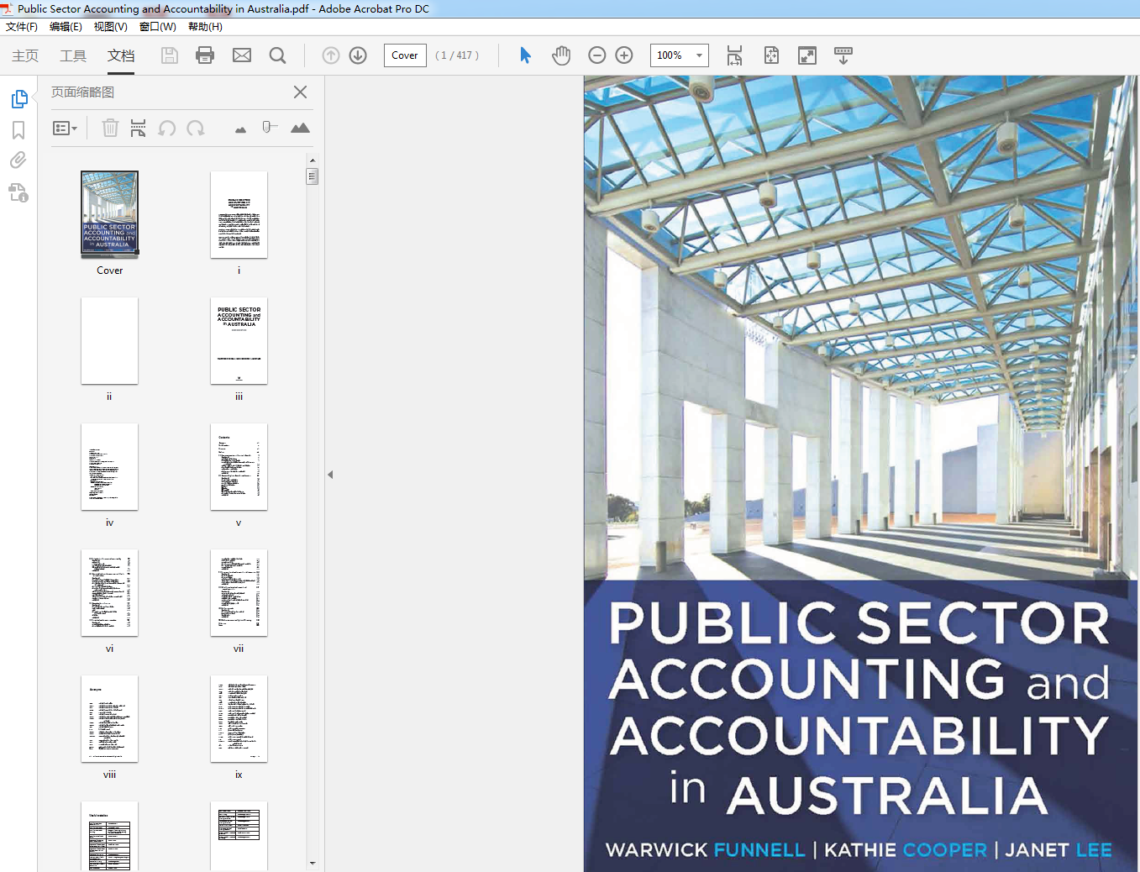This screenshot has width=1140, height=872.
Task: Select the Cover page thumbnail
Action: 109,213
